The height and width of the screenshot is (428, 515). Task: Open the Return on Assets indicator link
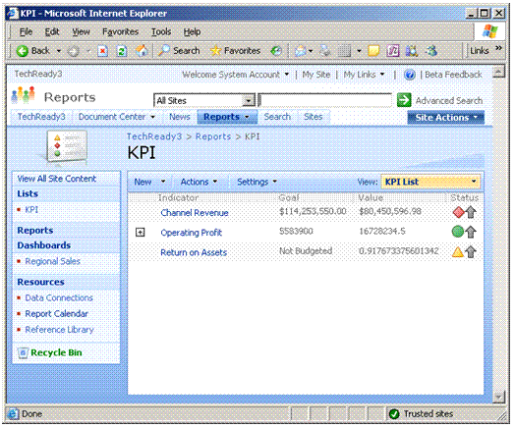coord(194,252)
